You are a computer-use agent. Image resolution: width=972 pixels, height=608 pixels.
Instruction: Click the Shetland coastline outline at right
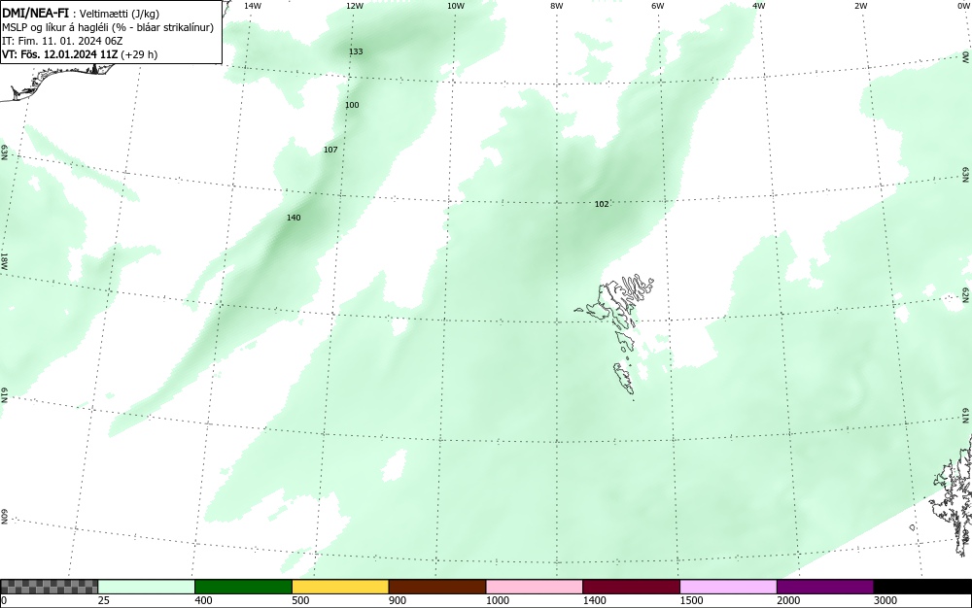coord(953,495)
